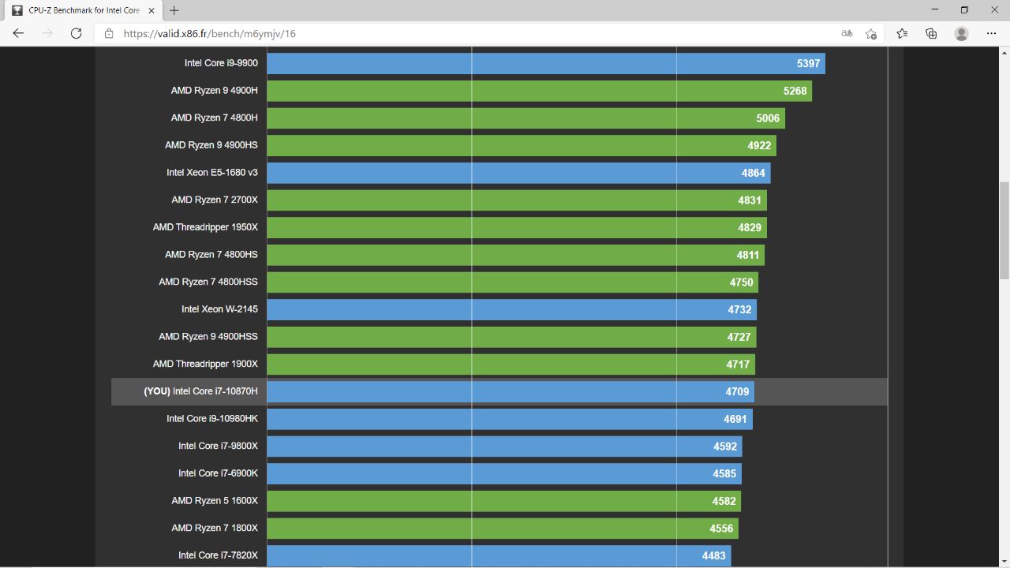Viewport: 1010px width, 568px height.
Task: Click the score value 4727
Action: click(x=739, y=337)
